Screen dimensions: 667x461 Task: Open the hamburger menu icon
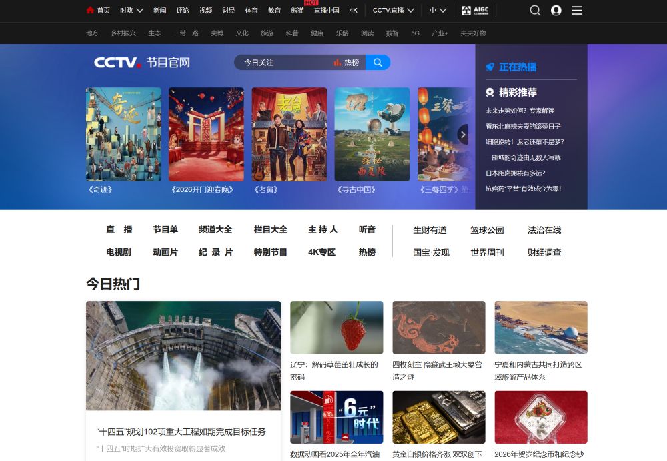point(576,10)
